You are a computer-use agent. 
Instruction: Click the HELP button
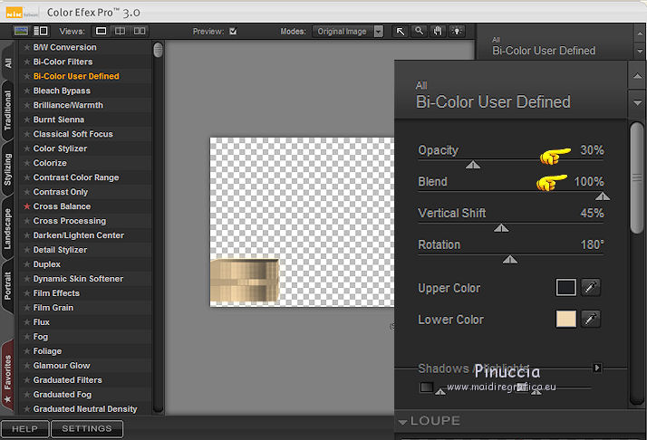24,428
